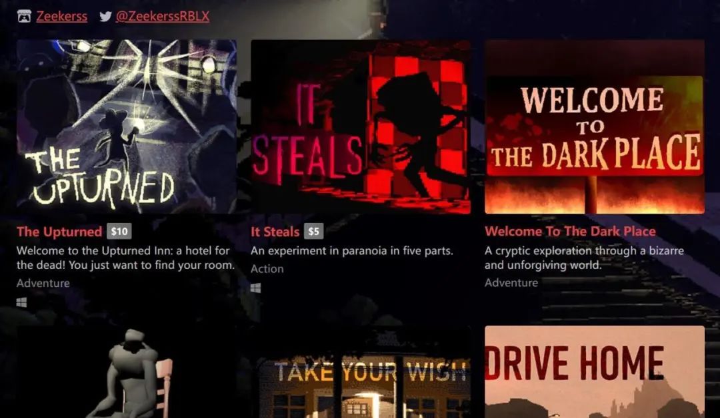Screen dimensions: 720x418
Task: Click the Adventure genre under The Upturned
Action: point(43,283)
